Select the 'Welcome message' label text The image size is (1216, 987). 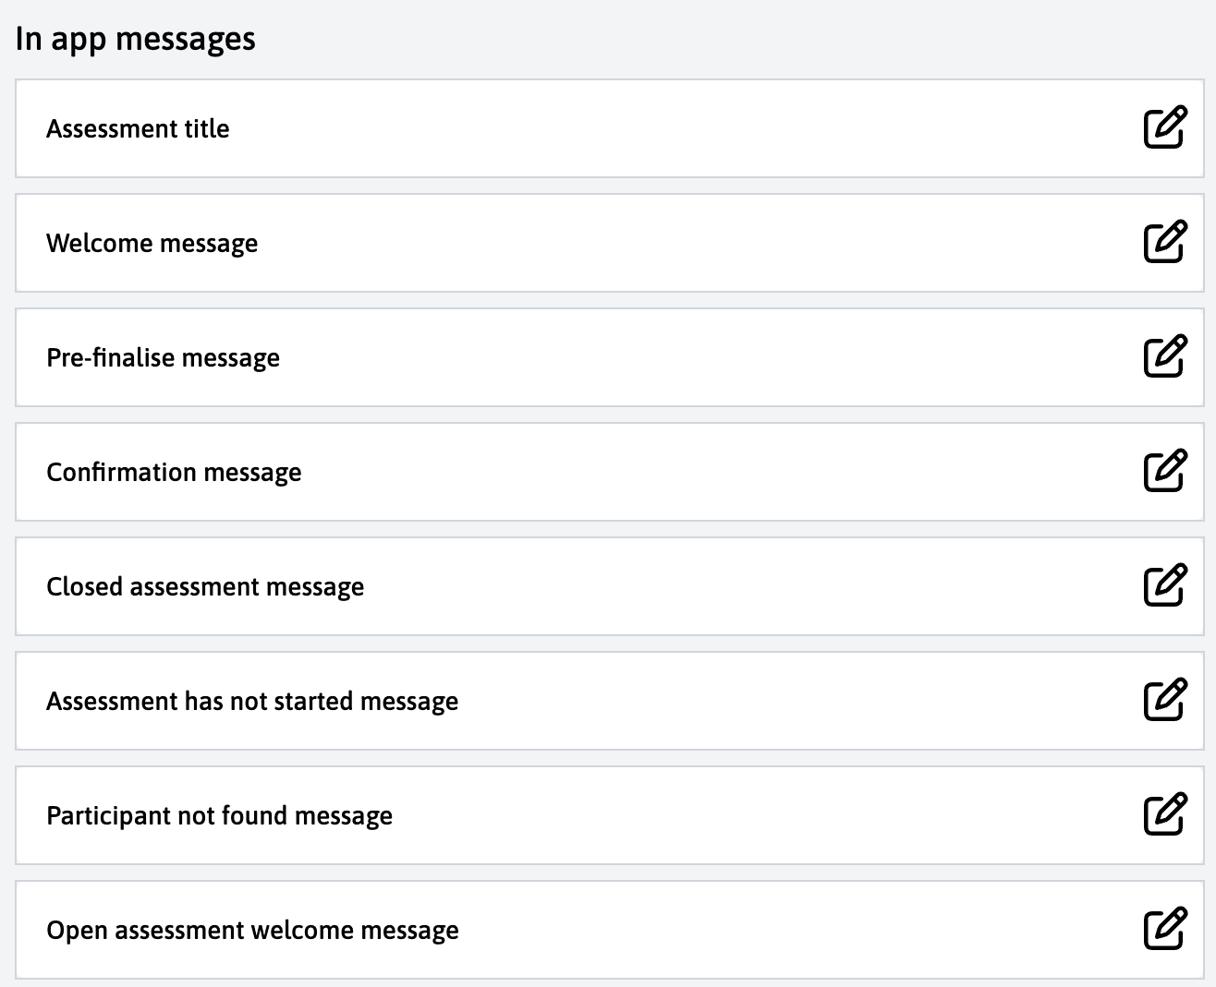pos(152,244)
